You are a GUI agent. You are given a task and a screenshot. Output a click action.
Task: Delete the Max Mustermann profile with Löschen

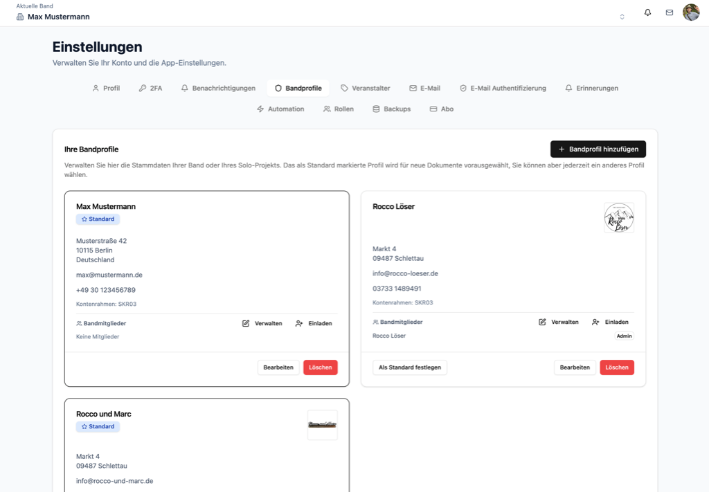320,367
